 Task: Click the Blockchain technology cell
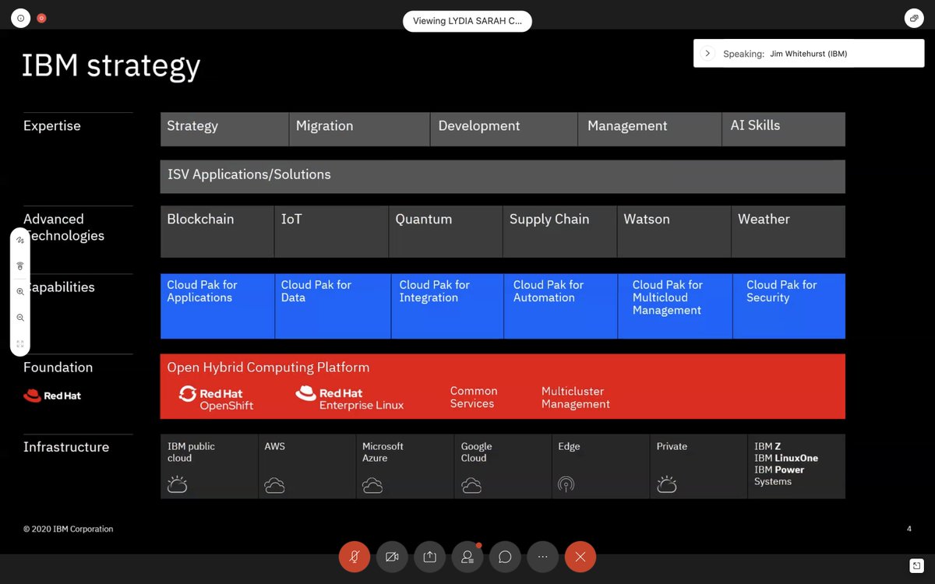217,231
